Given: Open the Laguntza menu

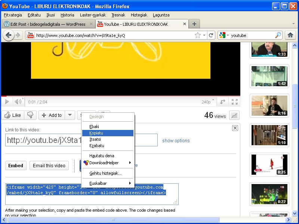Looking at the screenshot, I should point(161,15).
